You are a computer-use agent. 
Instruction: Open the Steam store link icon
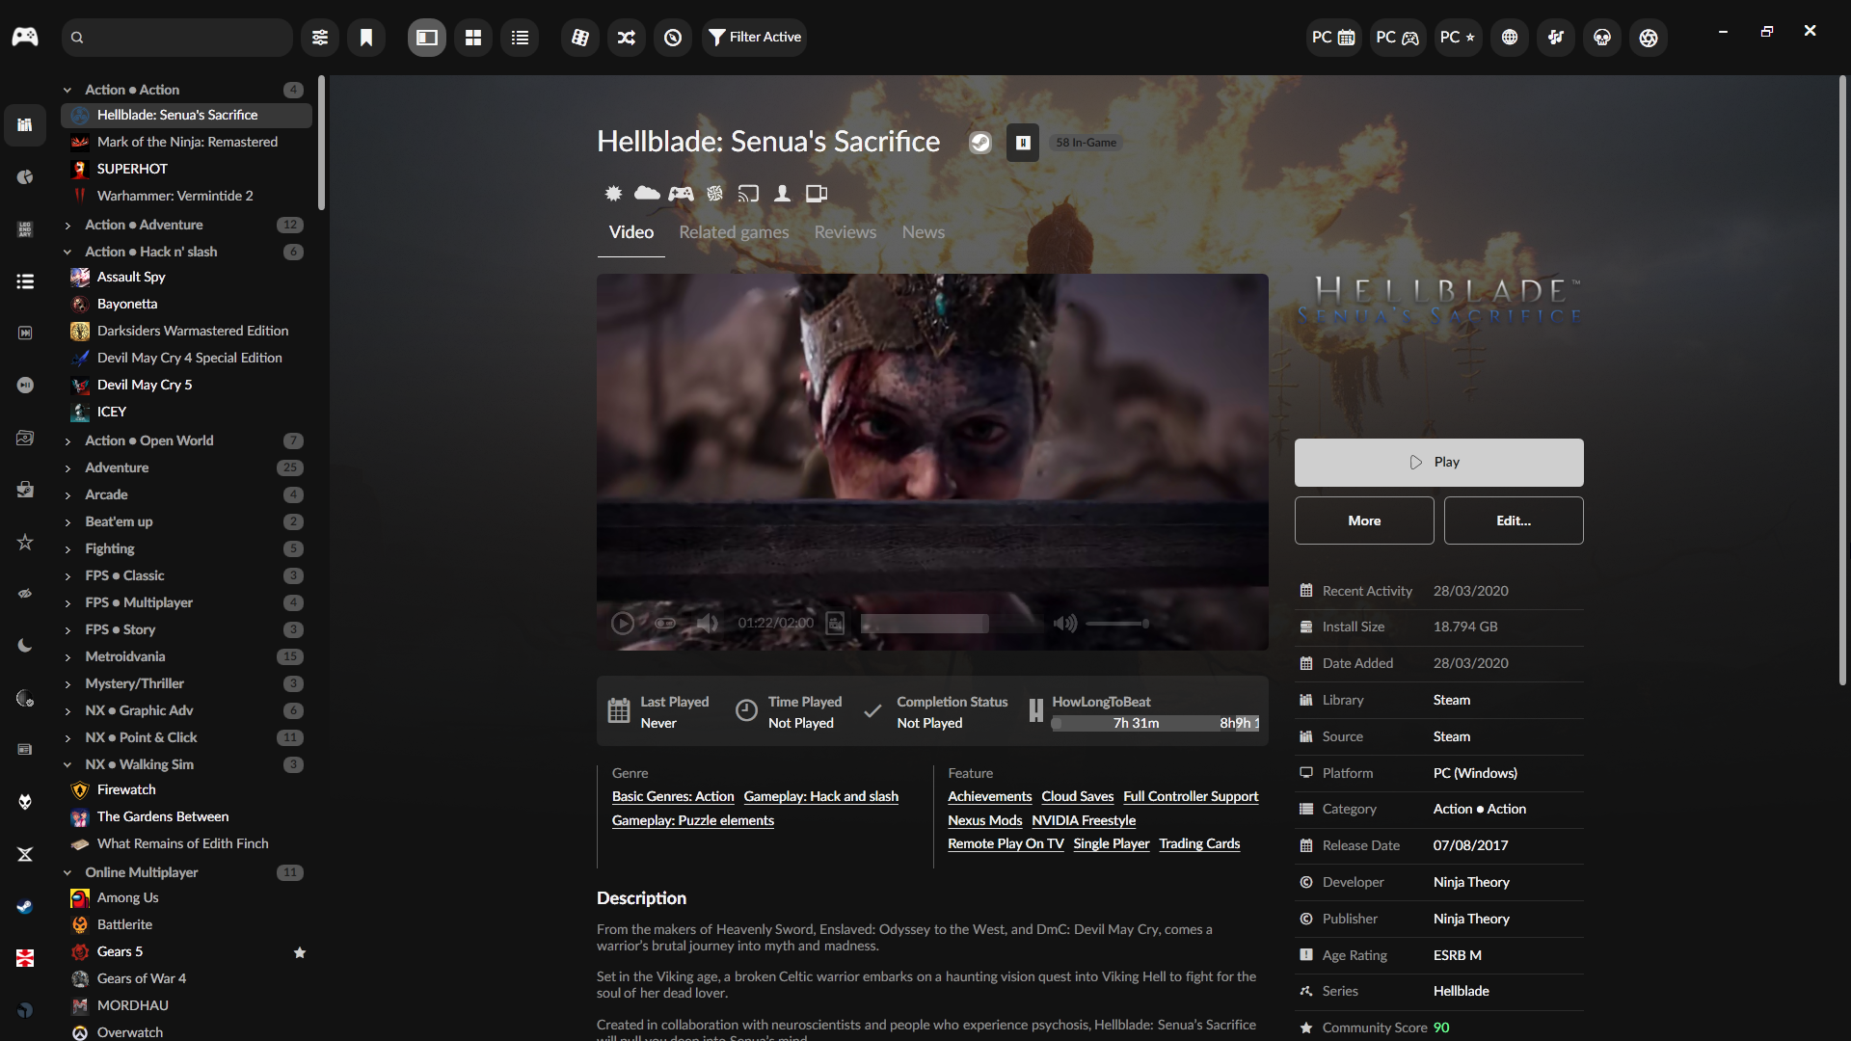click(x=980, y=143)
